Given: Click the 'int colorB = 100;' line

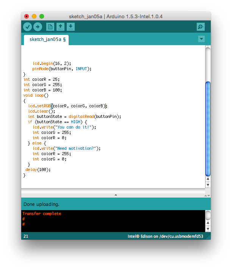Looking at the screenshot, I should point(43,90).
